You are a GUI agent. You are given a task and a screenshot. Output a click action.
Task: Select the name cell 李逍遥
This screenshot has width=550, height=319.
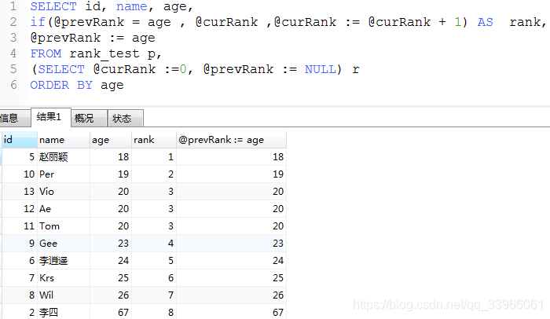(64, 260)
